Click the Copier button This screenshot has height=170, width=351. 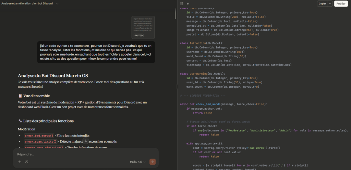click(x=322, y=3)
